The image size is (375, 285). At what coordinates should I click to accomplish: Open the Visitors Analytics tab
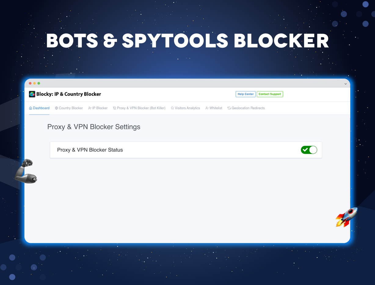pos(185,108)
